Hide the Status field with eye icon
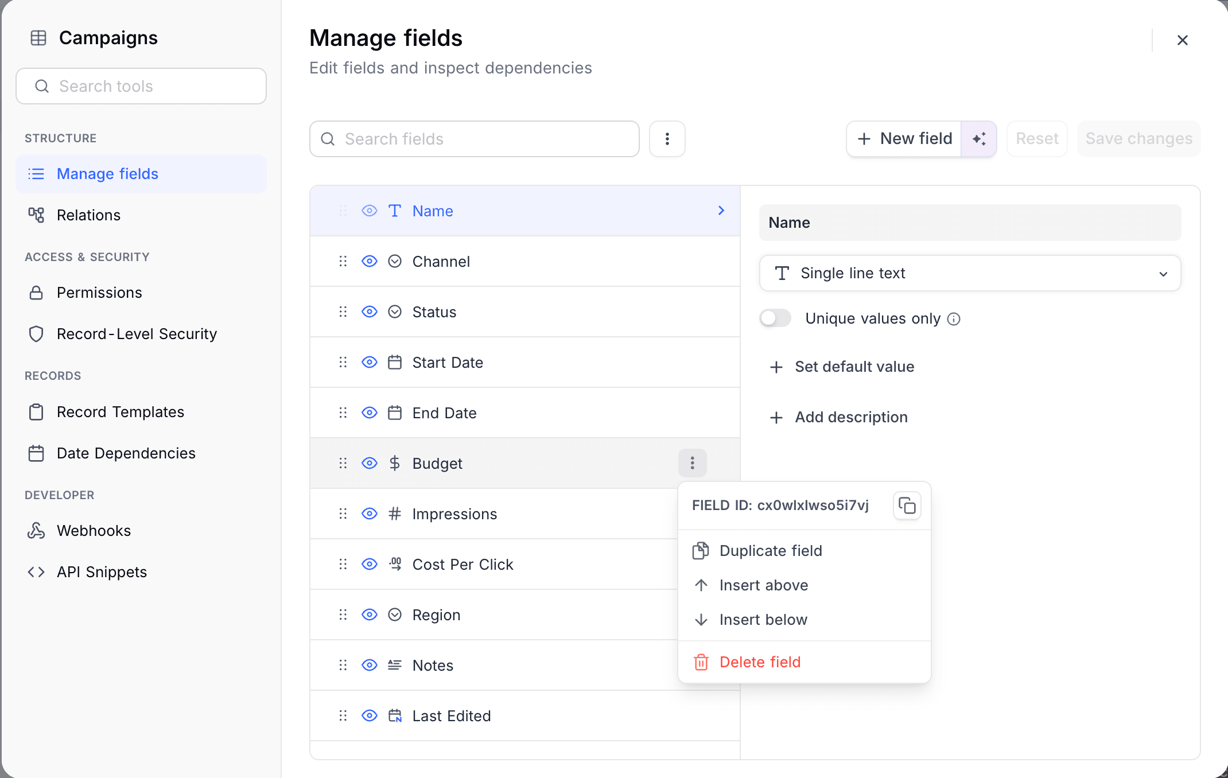 (370, 312)
